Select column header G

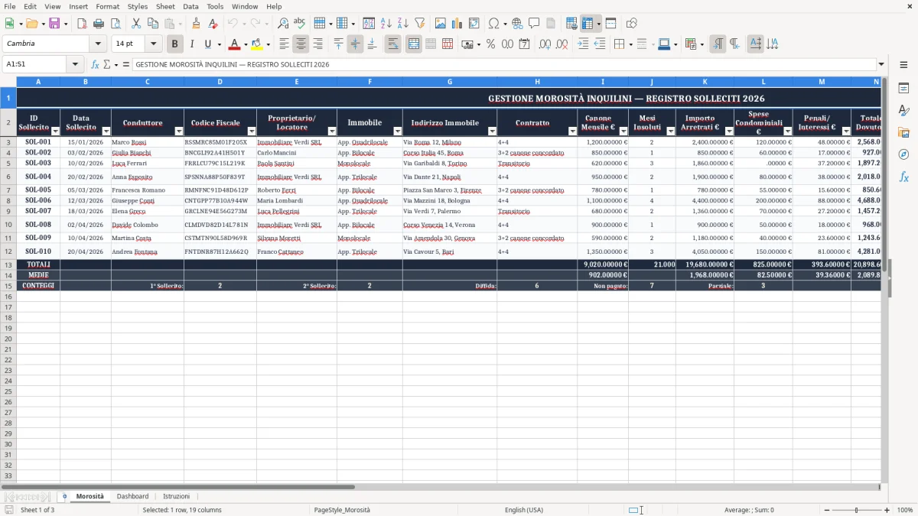point(449,81)
